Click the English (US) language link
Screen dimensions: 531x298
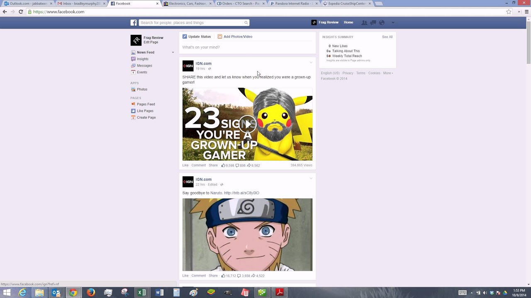[x=330, y=73]
